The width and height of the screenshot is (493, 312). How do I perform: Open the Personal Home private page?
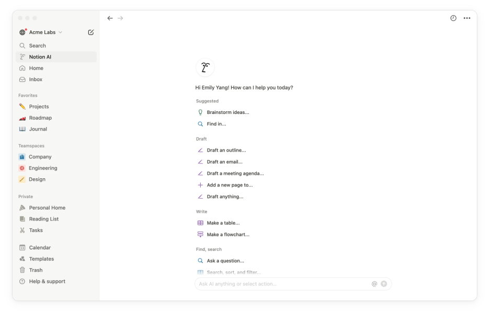pyautogui.click(x=56, y=207)
